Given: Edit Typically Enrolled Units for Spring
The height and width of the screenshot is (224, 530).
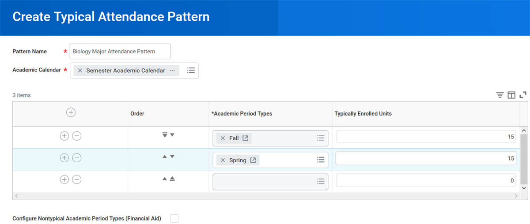Looking at the screenshot, I should point(426,158).
